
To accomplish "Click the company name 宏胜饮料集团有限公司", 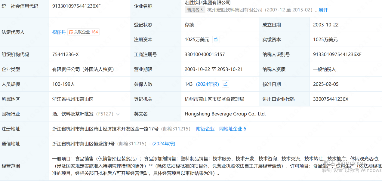I will (x=208, y=3).
